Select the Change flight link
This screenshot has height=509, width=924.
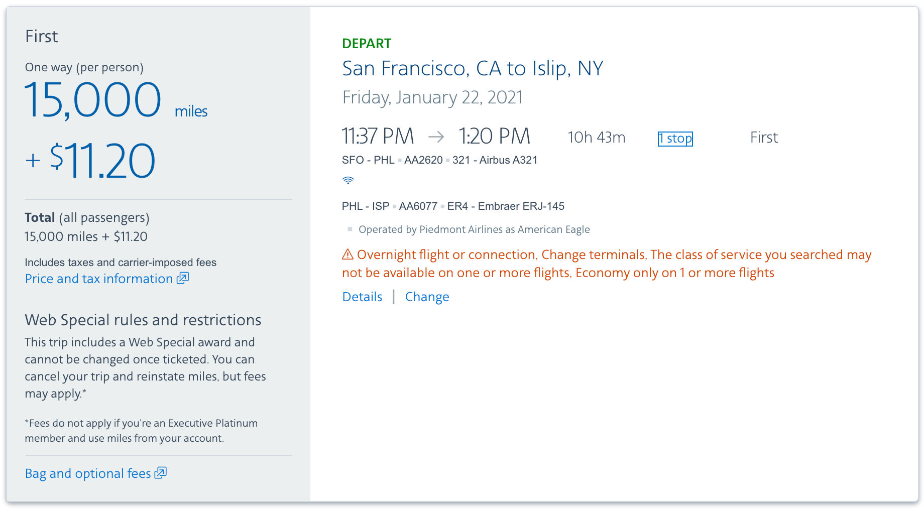(427, 297)
